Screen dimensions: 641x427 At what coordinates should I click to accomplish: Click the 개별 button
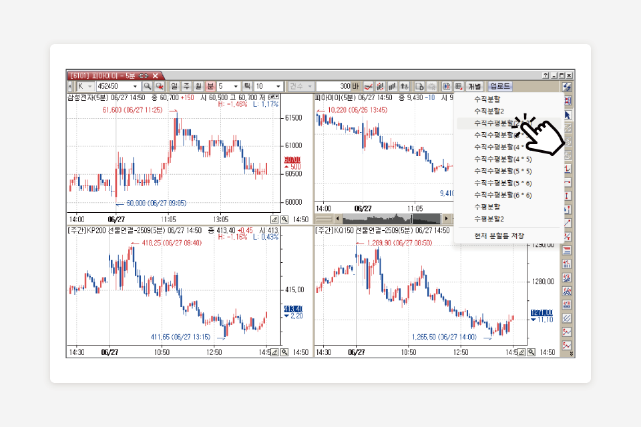(x=474, y=87)
